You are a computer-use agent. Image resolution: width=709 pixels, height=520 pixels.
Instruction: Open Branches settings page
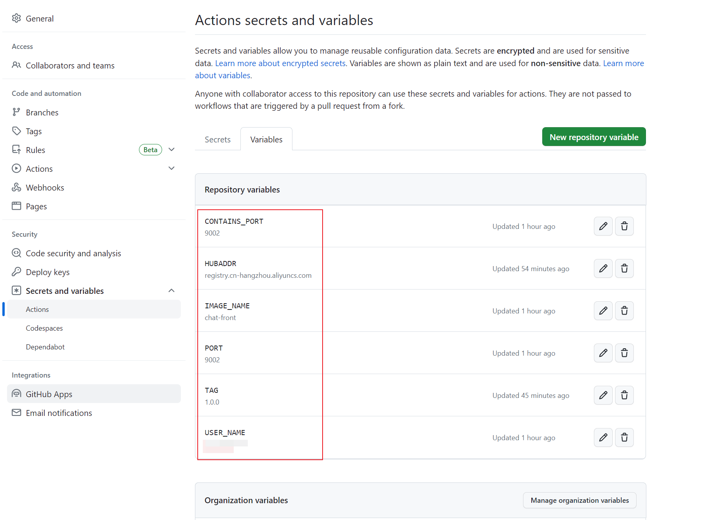tap(94, 112)
